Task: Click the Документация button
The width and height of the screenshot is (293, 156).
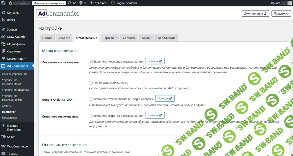Action: point(255,14)
